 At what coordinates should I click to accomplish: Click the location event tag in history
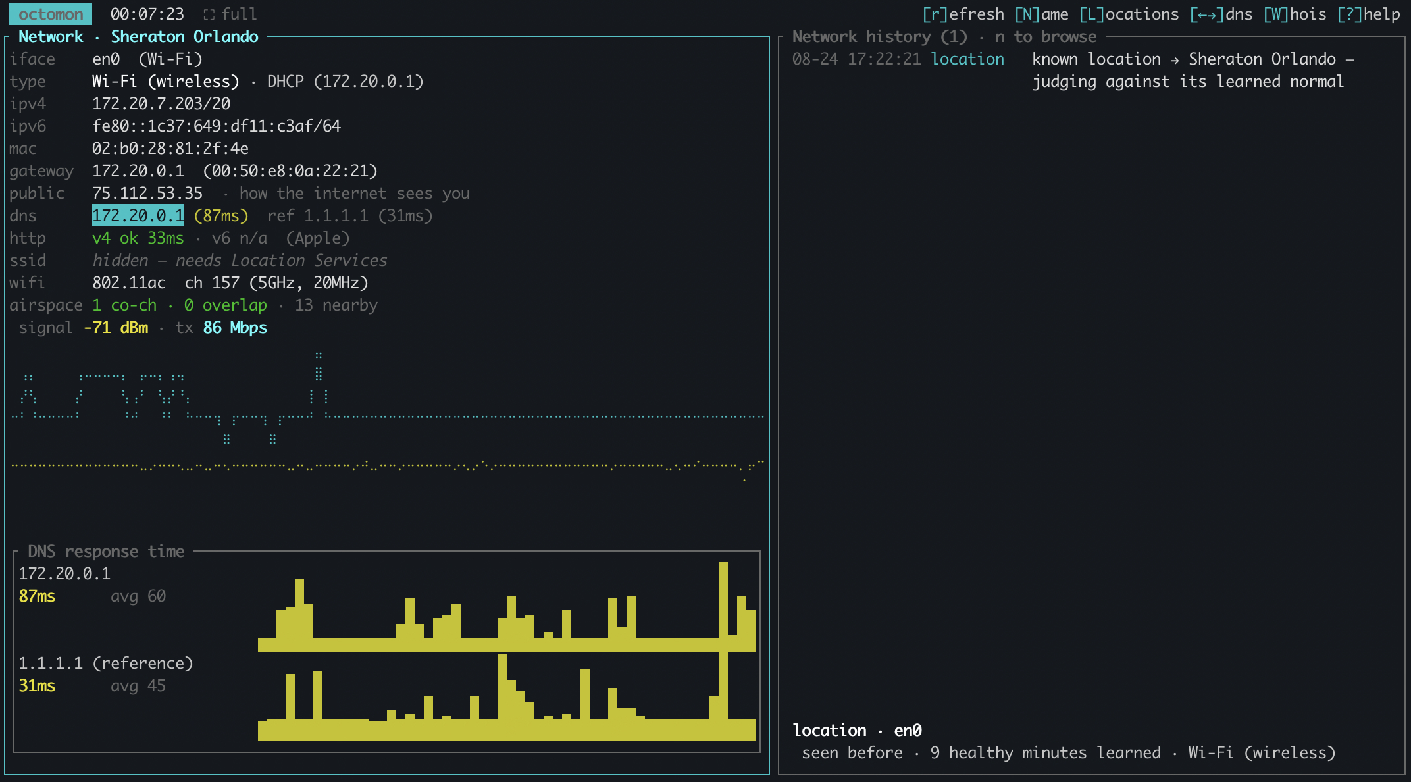click(x=967, y=59)
